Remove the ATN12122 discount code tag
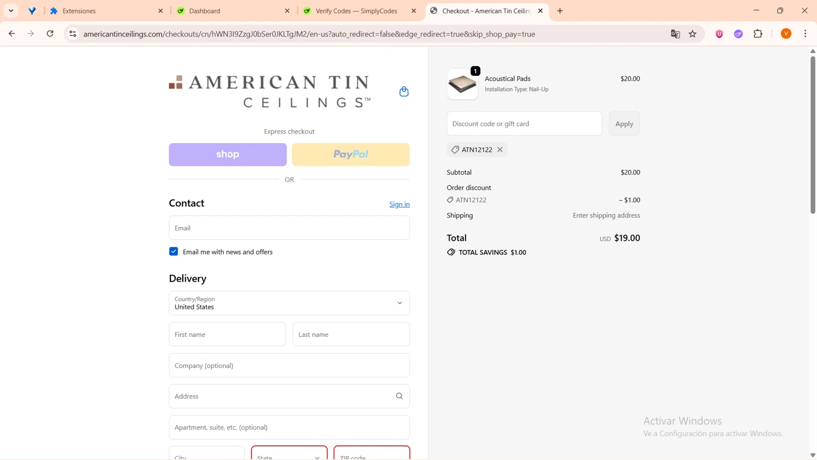Image resolution: width=817 pixels, height=460 pixels. [x=500, y=149]
